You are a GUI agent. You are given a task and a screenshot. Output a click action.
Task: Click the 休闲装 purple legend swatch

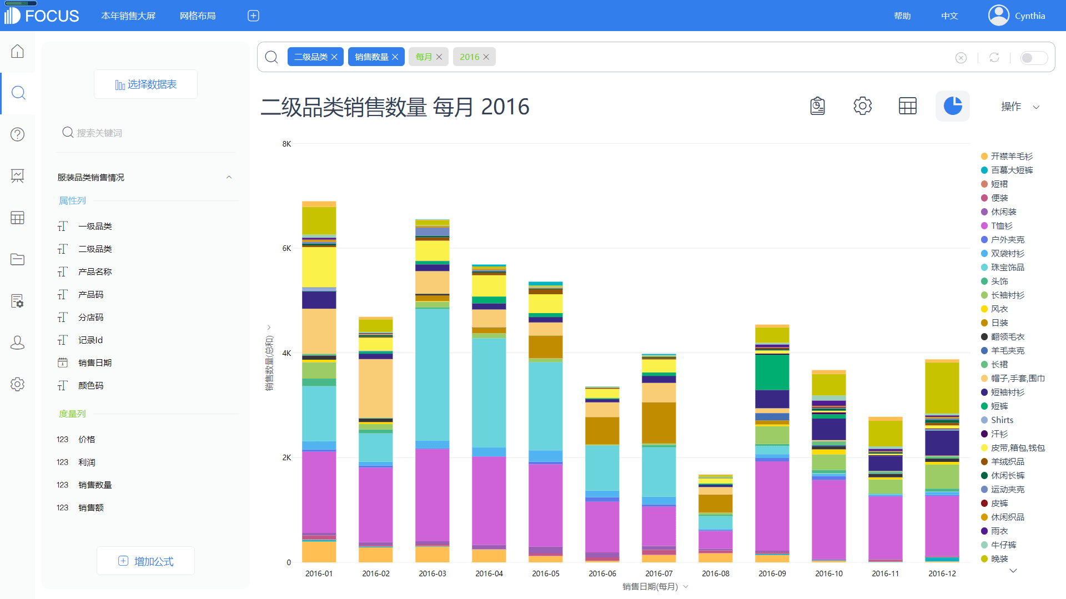tap(984, 212)
